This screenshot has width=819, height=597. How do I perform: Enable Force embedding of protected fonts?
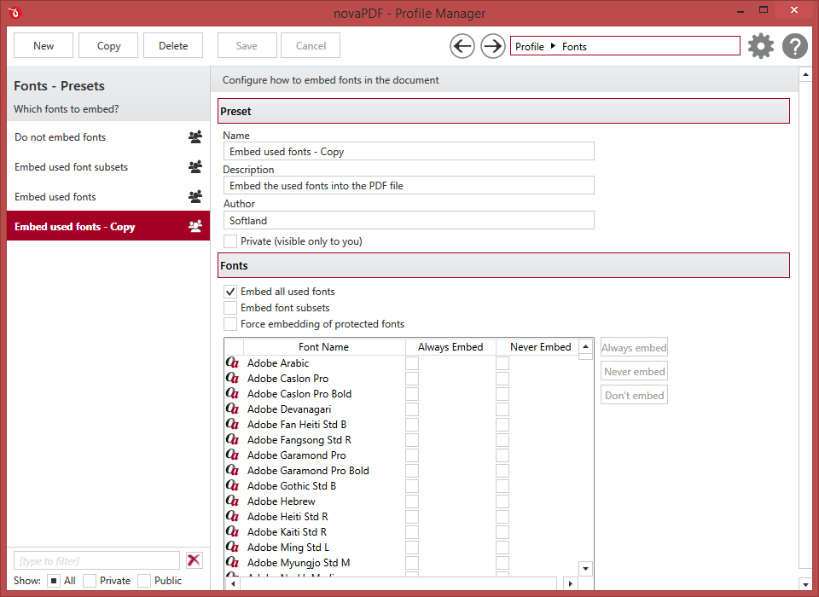pyautogui.click(x=229, y=324)
